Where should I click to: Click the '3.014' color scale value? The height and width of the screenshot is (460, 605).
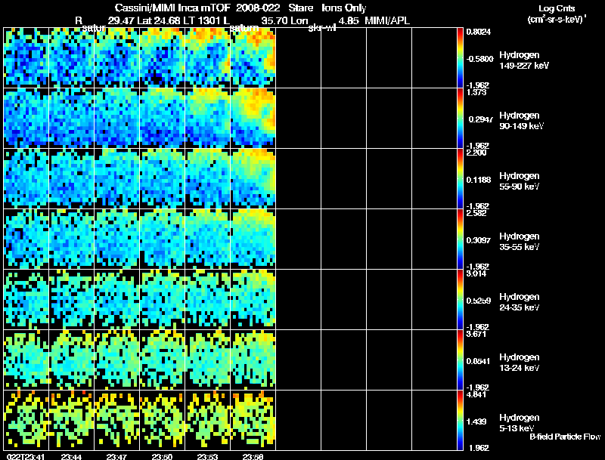[476, 273]
